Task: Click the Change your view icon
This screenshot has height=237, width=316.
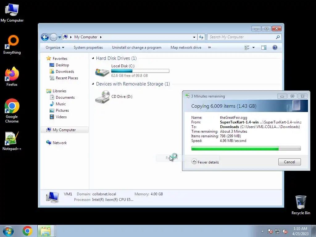Action: [x=247, y=48]
